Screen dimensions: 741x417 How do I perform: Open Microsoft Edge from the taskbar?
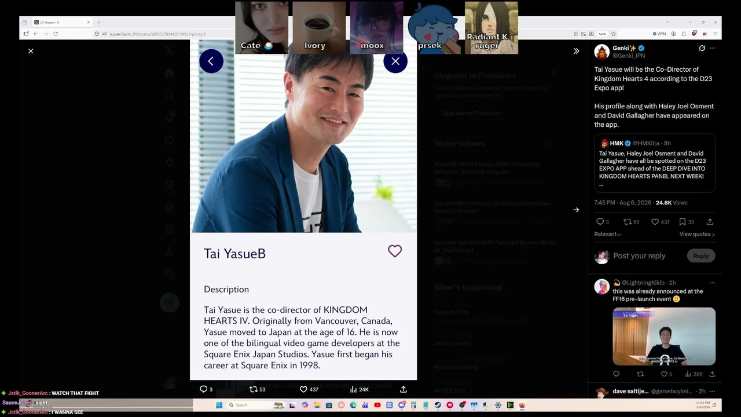(x=353, y=405)
